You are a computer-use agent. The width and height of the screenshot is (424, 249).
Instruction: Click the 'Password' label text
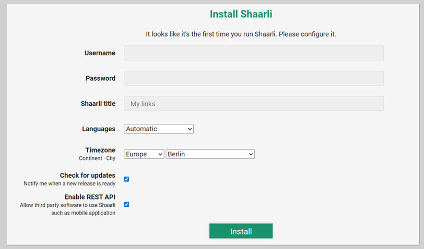(x=100, y=78)
